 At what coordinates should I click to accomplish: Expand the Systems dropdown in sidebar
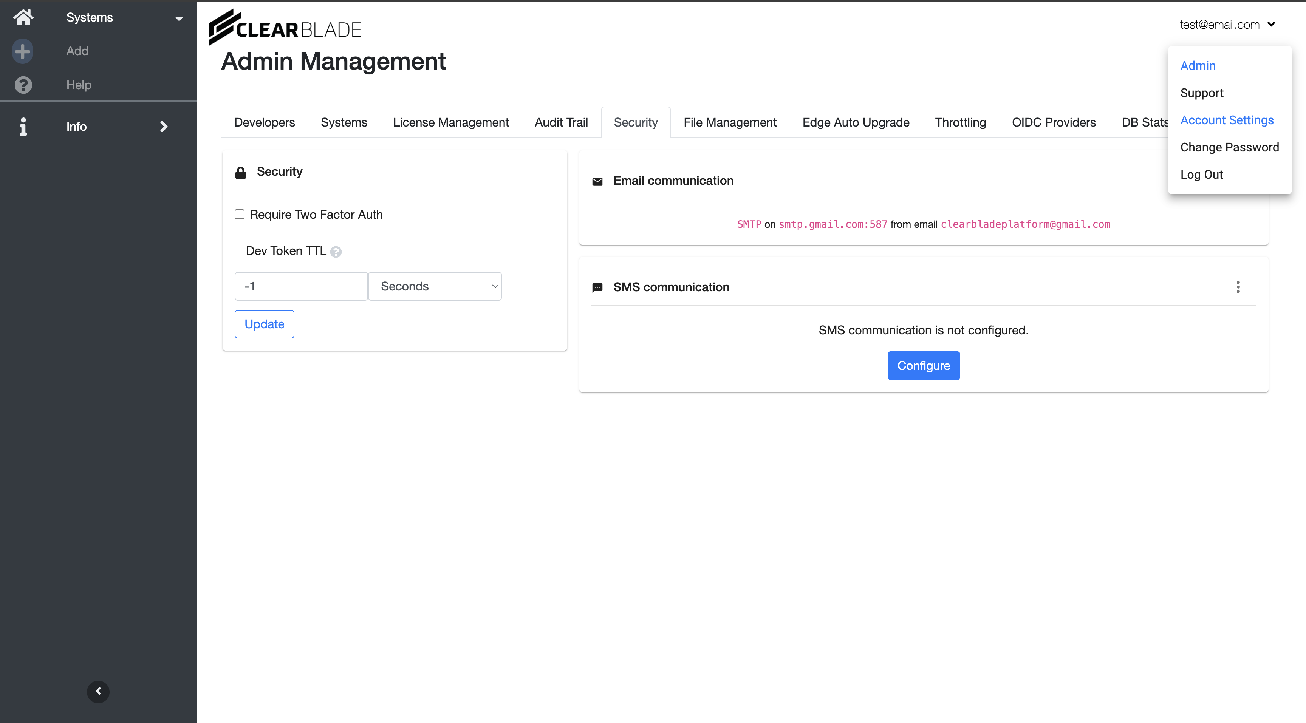coord(178,19)
